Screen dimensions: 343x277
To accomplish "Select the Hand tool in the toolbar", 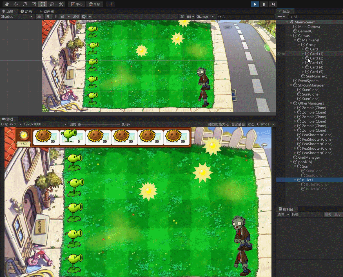I will coord(7,4).
